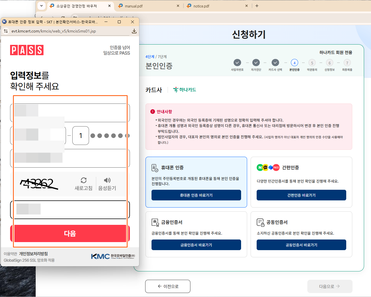Click the gender digit box showing 1
371x297 pixels.
coord(81,135)
